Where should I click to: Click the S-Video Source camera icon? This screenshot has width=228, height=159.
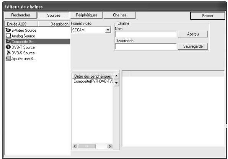tap(8, 30)
